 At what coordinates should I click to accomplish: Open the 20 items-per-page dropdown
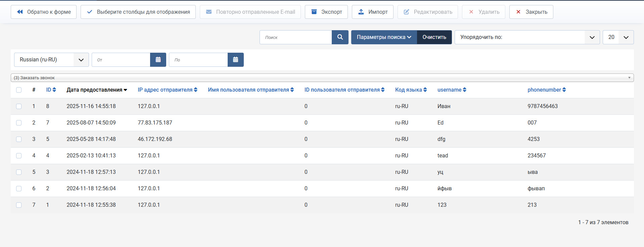(618, 37)
